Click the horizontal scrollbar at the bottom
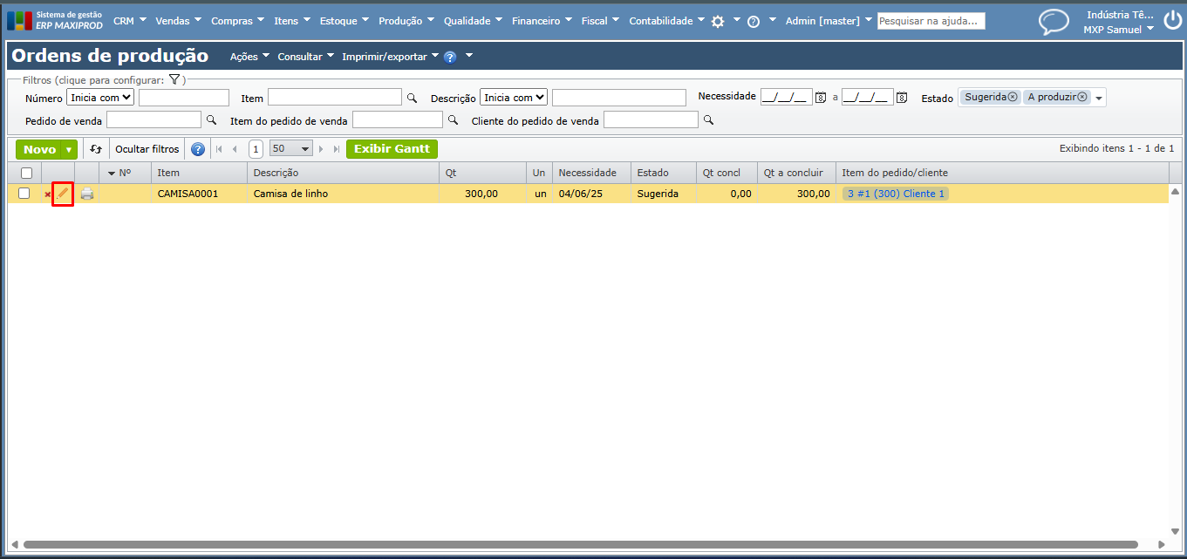 point(579,544)
